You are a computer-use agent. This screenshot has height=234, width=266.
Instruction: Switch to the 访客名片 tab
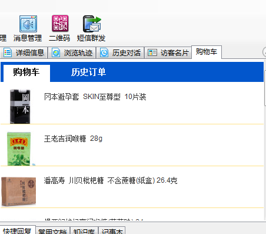pyautogui.click(x=168, y=52)
